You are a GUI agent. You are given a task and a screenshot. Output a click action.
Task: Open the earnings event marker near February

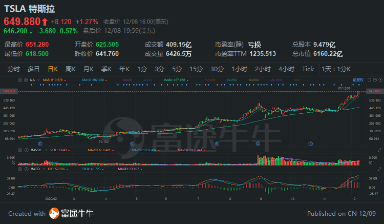[40, 144]
